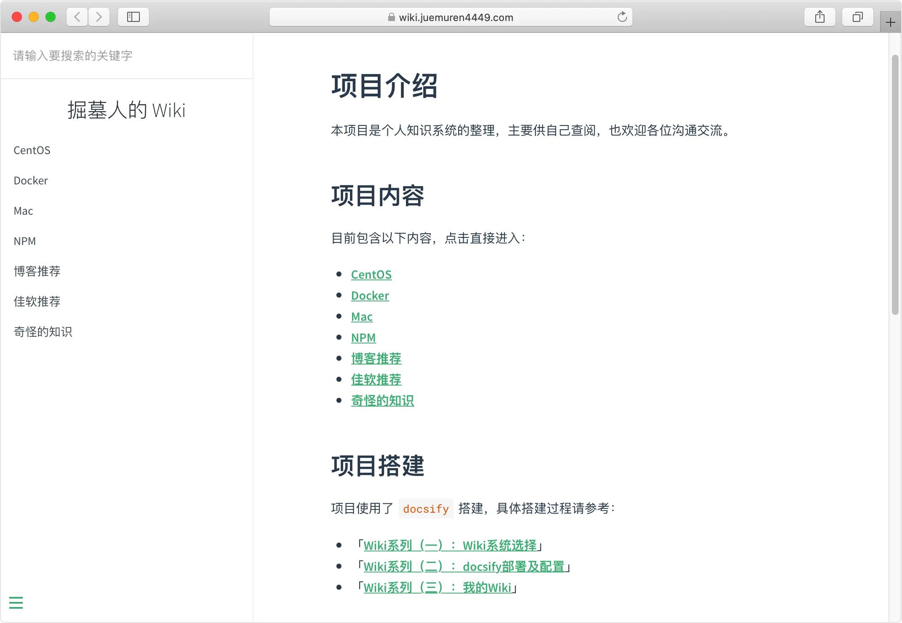Viewport: 902px width, 623px height.
Task: Open the 掘墓人的 Wiki site title
Action: (126, 110)
